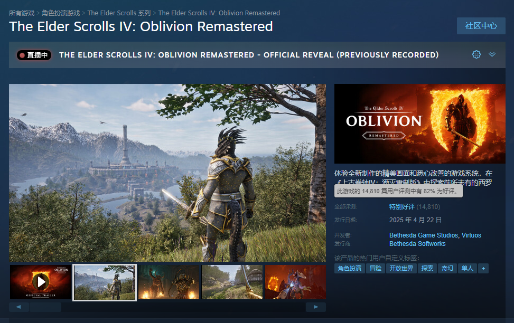Open the 奇幻 tag
Image resolution: width=514 pixels, height=323 pixels.
(447, 268)
